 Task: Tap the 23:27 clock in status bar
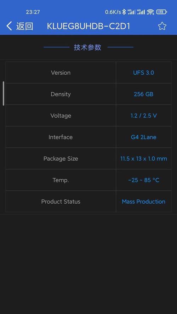33,12
